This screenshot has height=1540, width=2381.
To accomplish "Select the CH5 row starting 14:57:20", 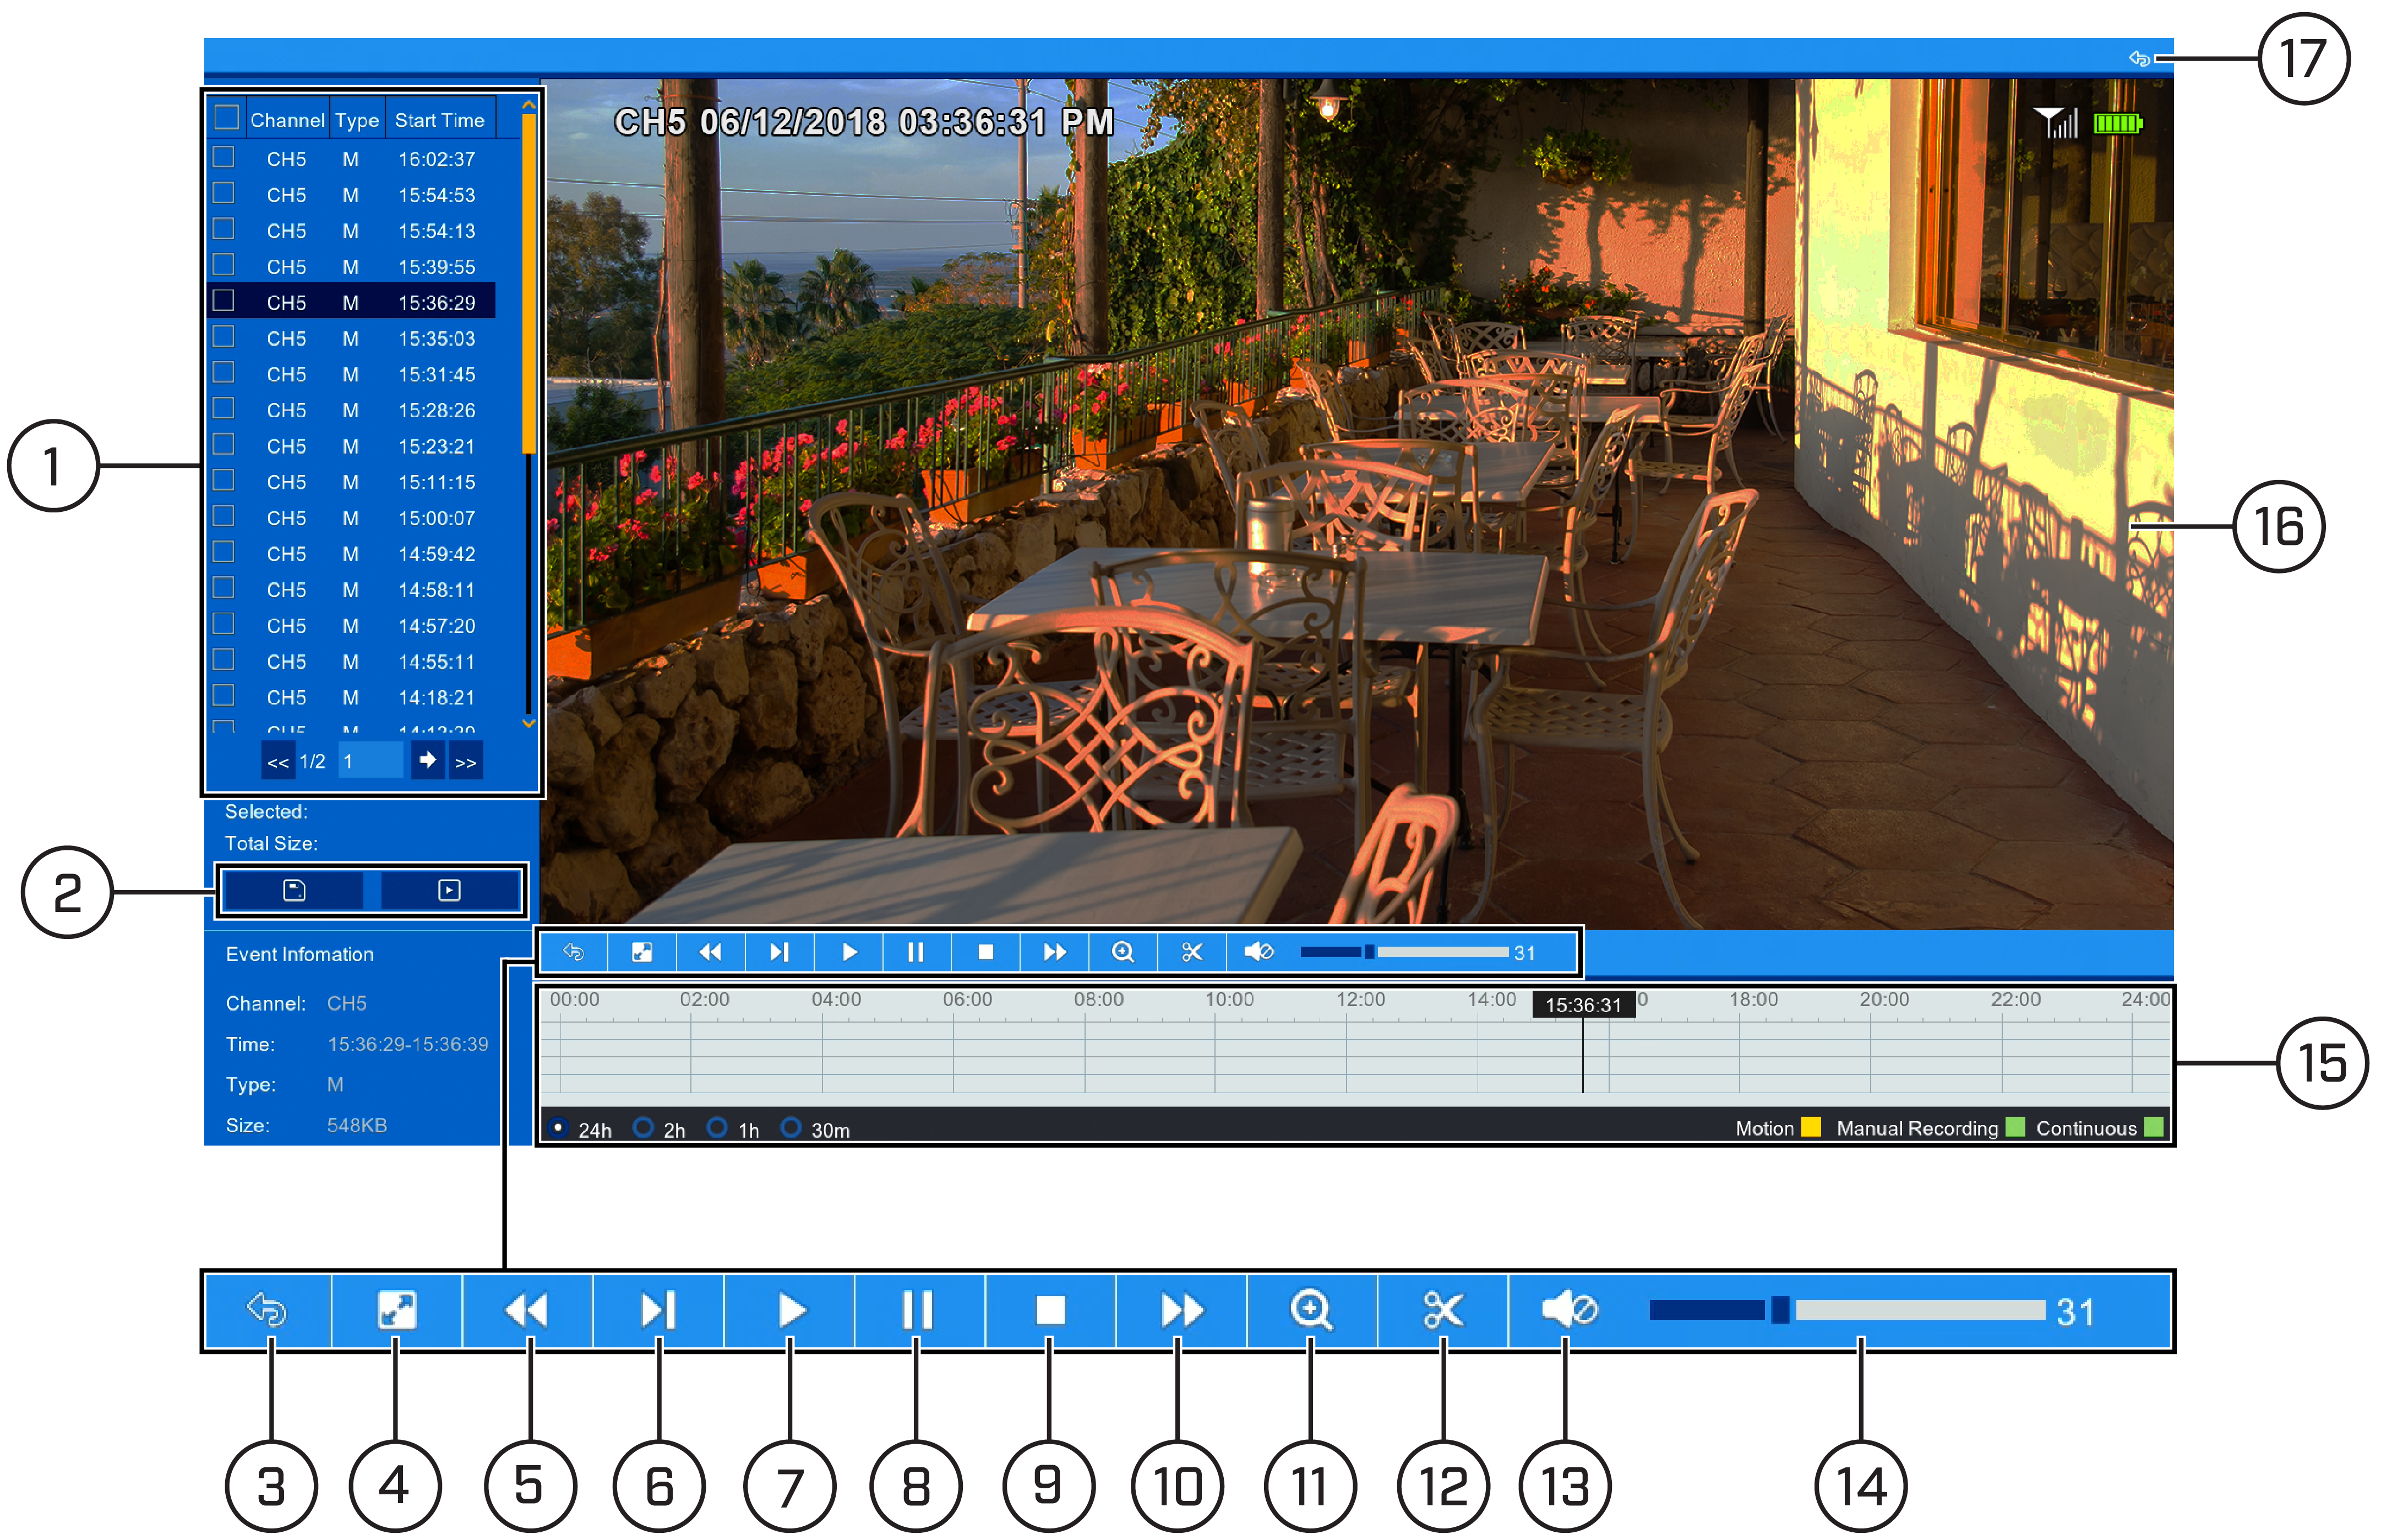I will click(x=351, y=626).
